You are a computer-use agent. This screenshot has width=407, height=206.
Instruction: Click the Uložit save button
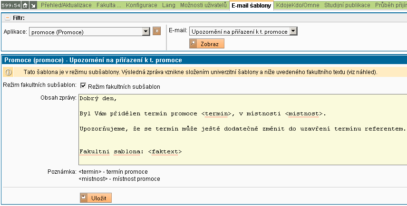(96, 197)
